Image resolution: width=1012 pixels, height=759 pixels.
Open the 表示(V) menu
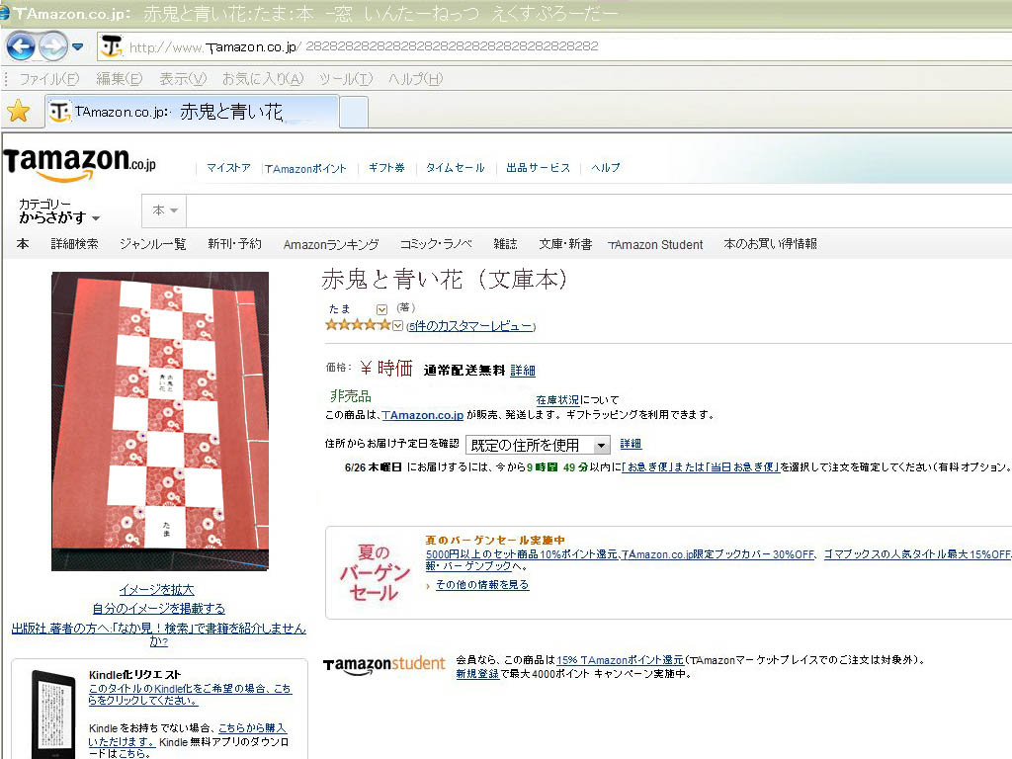183,79
